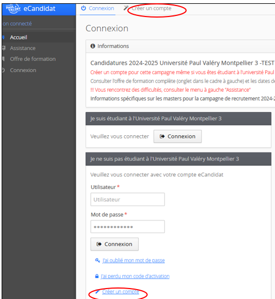Open J'ai oublié mon mot de passe link

point(133,261)
